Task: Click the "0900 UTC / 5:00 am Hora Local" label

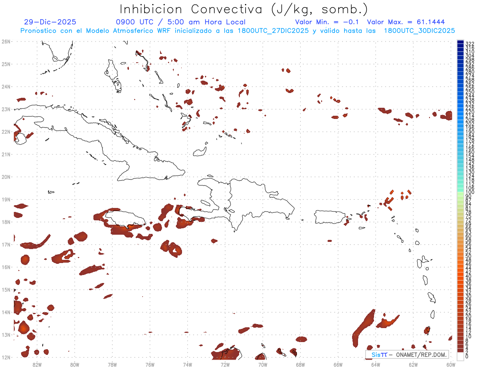Action: pyautogui.click(x=180, y=22)
